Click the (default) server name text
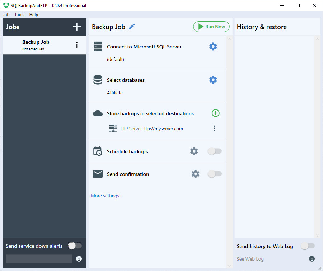This screenshot has width=323, height=271. 115,59
